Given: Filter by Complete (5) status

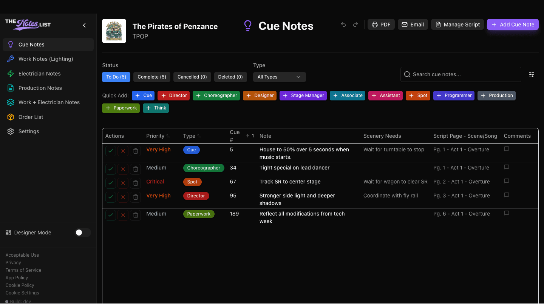Looking at the screenshot, I should [x=152, y=77].
